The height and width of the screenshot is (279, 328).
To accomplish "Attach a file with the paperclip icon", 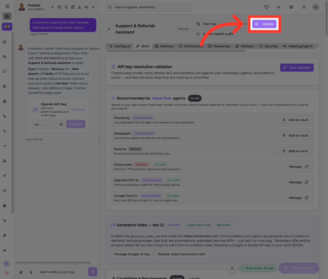I will (x=21, y=272).
